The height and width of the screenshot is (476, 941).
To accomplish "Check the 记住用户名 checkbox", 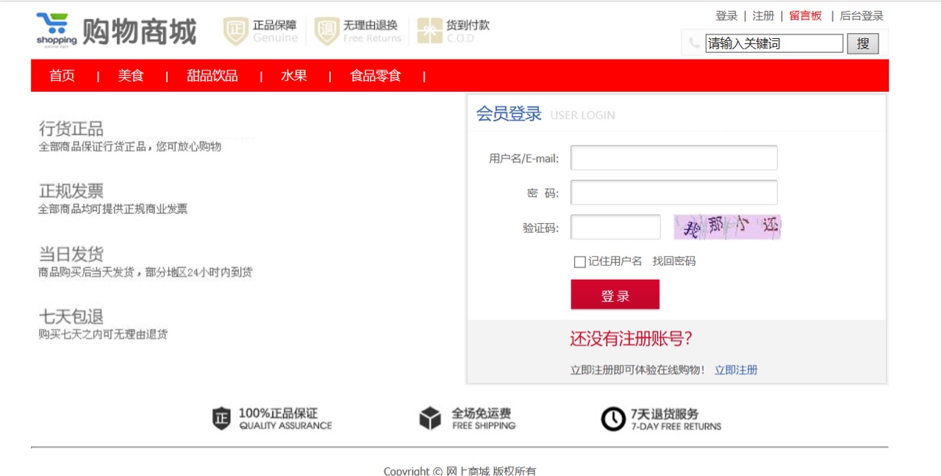I will [579, 262].
